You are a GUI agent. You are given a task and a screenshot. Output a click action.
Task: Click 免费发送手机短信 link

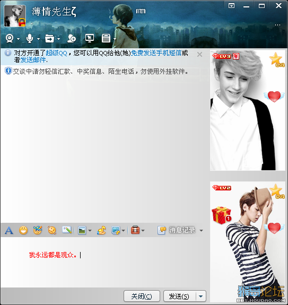(156, 53)
